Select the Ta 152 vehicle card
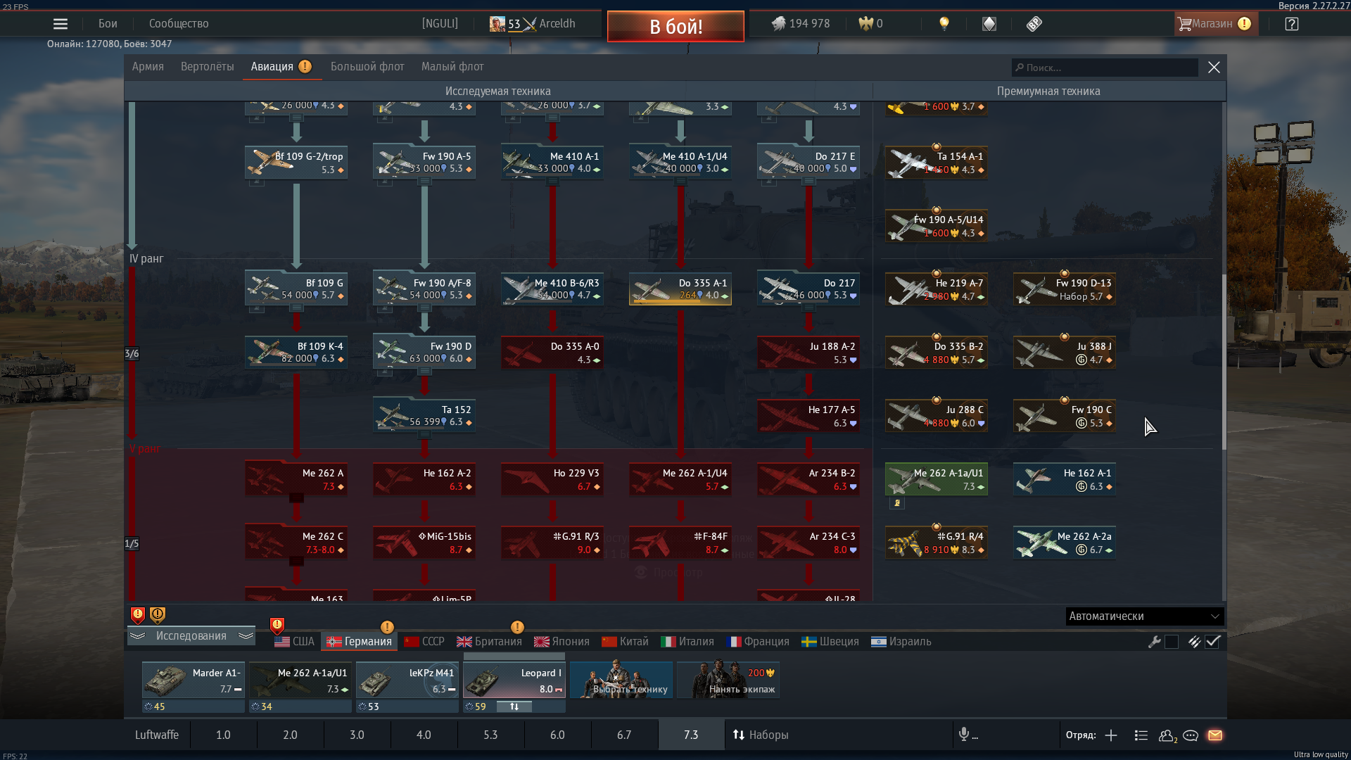This screenshot has height=760, width=1351. (424, 415)
